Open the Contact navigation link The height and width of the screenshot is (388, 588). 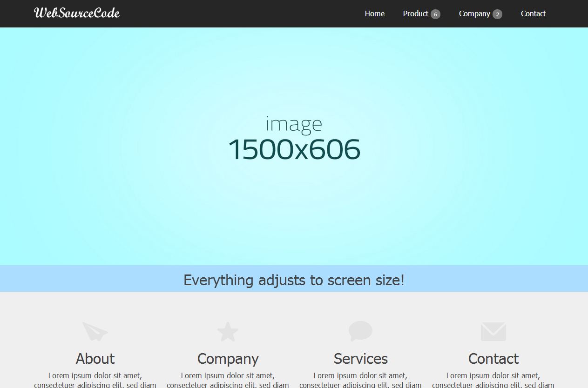click(533, 13)
